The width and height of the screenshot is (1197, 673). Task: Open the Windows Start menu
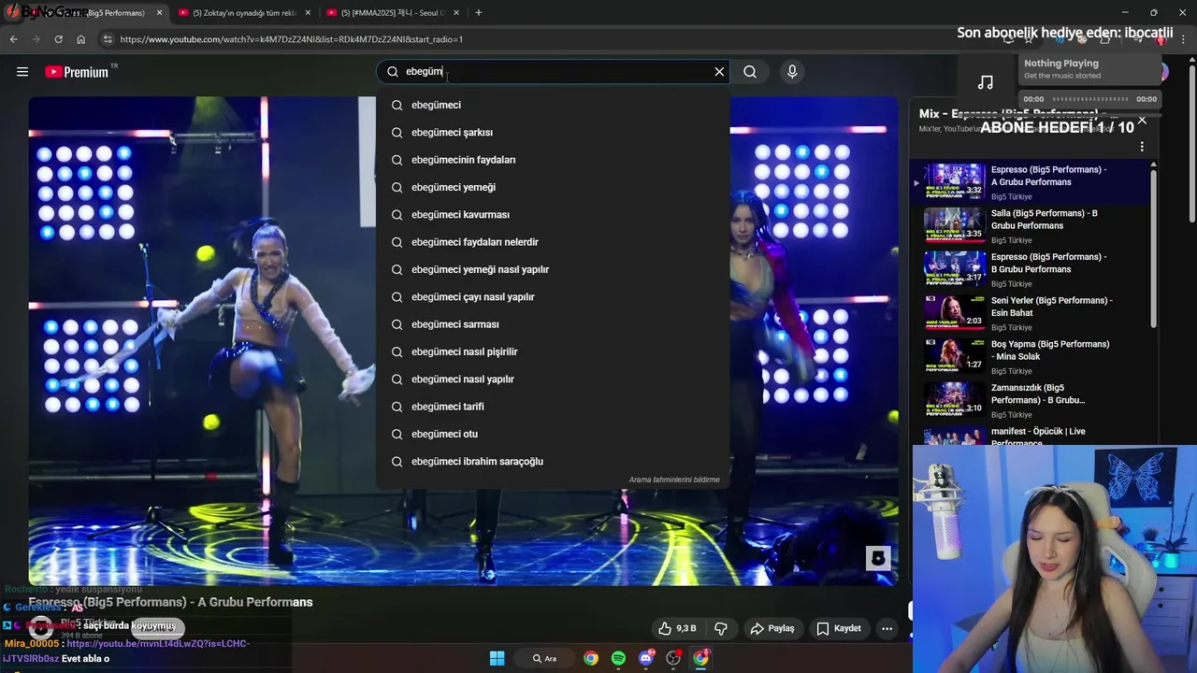[x=497, y=658]
